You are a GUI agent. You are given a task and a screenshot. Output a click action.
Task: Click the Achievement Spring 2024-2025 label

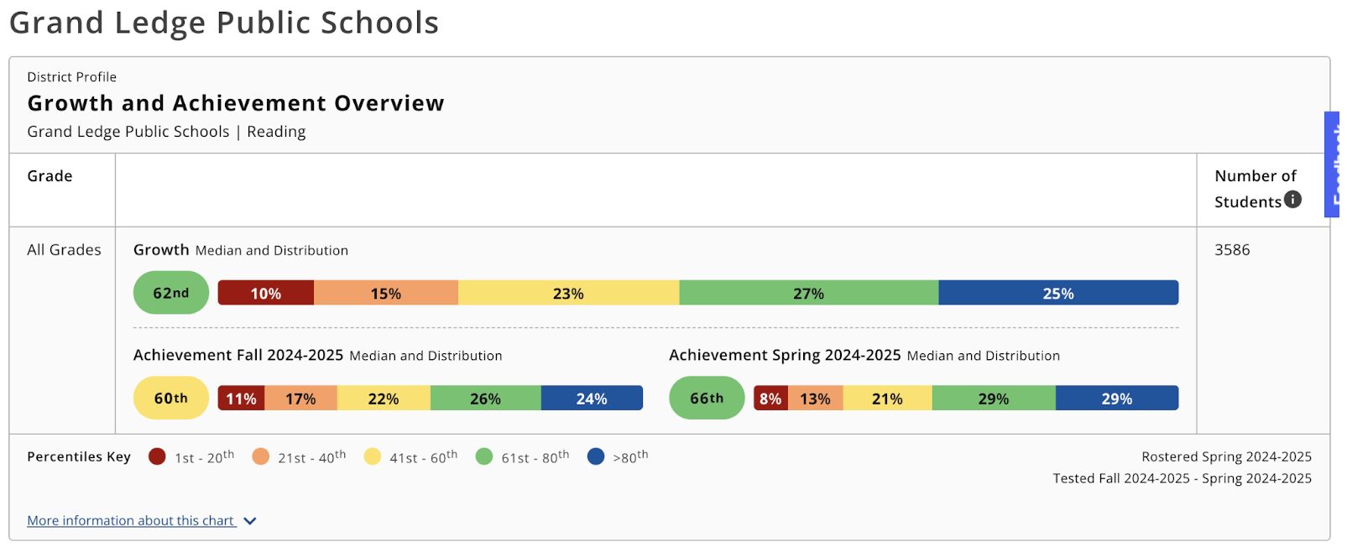click(x=864, y=356)
